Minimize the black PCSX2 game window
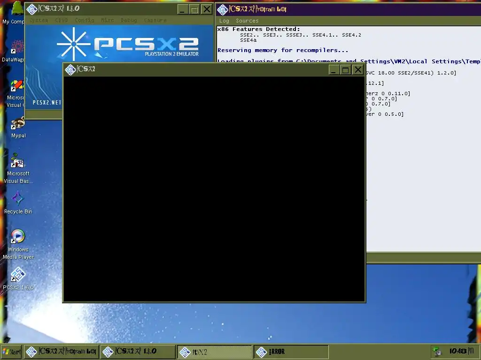The height and width of the screenshot is (360, 481). [334, 70]
